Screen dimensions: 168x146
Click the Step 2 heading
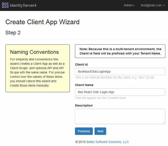click(x=13, y=33)
